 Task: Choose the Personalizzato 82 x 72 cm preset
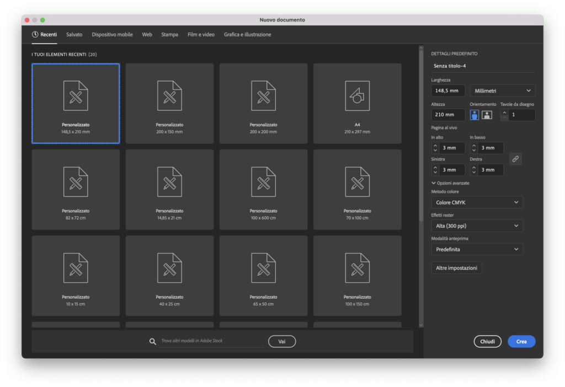click(76, 189)
